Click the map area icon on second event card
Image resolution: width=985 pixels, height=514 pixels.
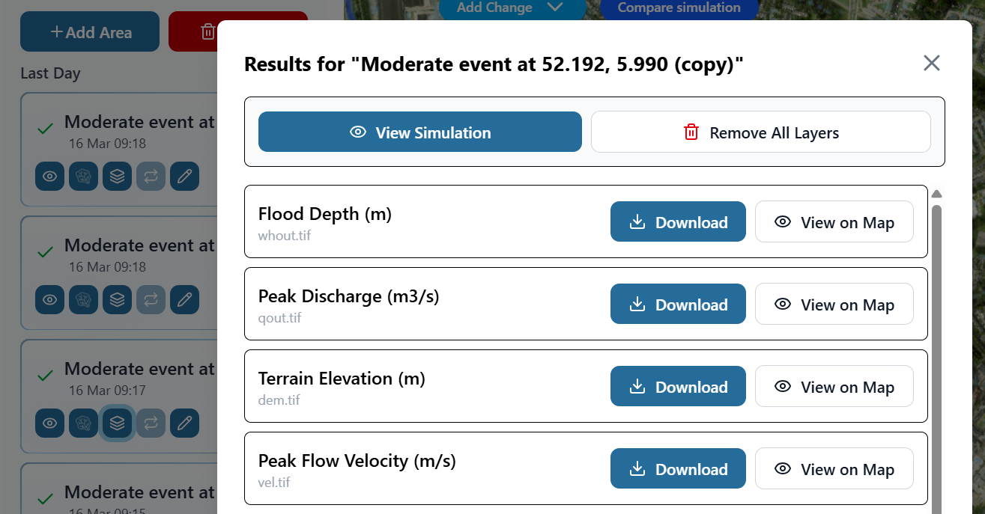(x=83, y=300)
